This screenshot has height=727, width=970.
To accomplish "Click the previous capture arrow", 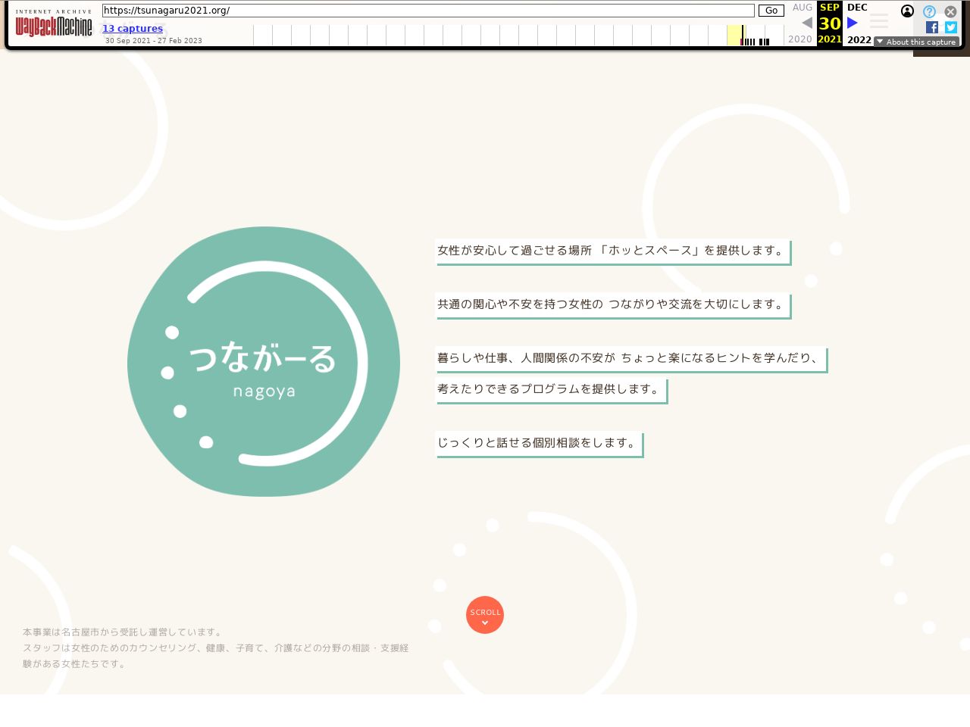I will click(807, 23).
